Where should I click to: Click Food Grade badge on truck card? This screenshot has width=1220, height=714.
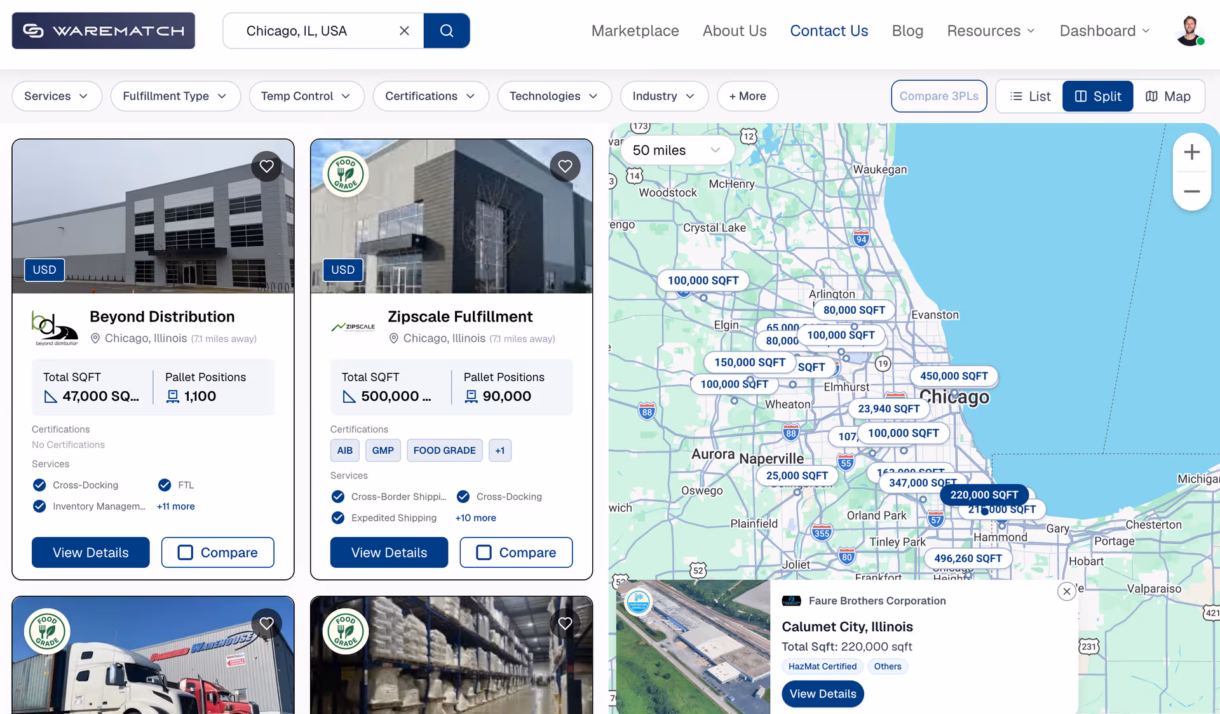point(47,631)
